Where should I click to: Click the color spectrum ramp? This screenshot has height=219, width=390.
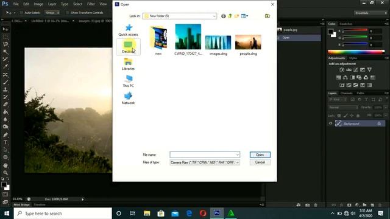(x=356, y=52)
